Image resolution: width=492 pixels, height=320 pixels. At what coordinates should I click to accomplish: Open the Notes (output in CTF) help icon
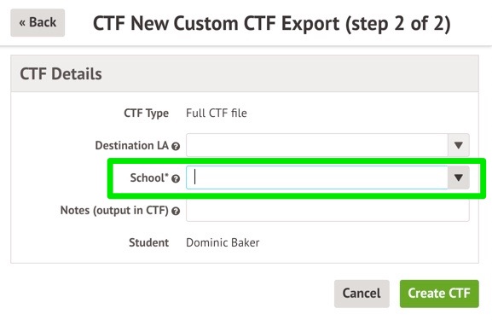click(176, 211)
